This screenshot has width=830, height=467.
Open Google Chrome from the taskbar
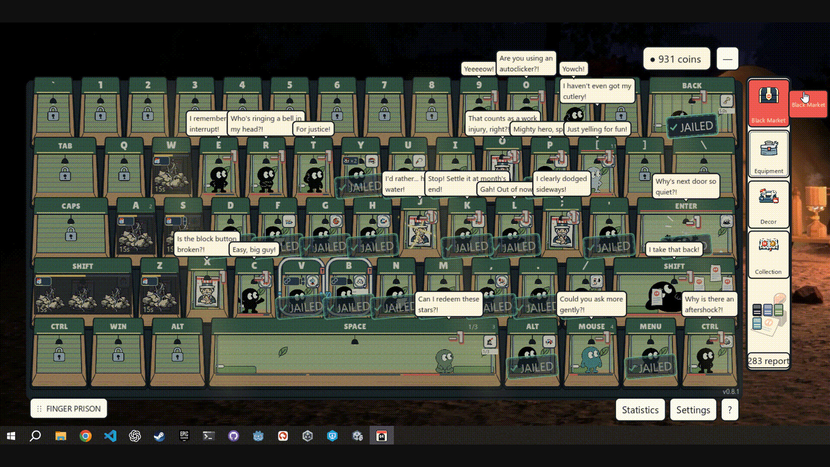[85, 436]
